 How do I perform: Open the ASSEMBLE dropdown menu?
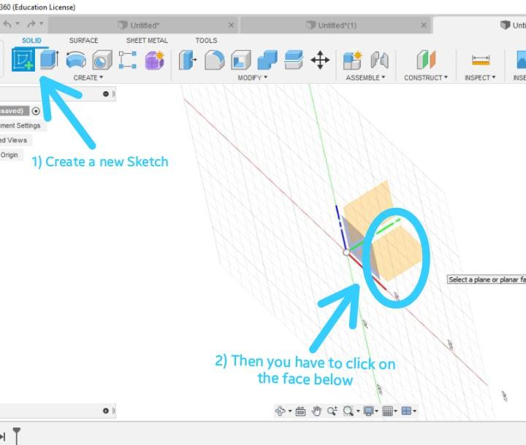pyautogui.click(x=366, y=78)
